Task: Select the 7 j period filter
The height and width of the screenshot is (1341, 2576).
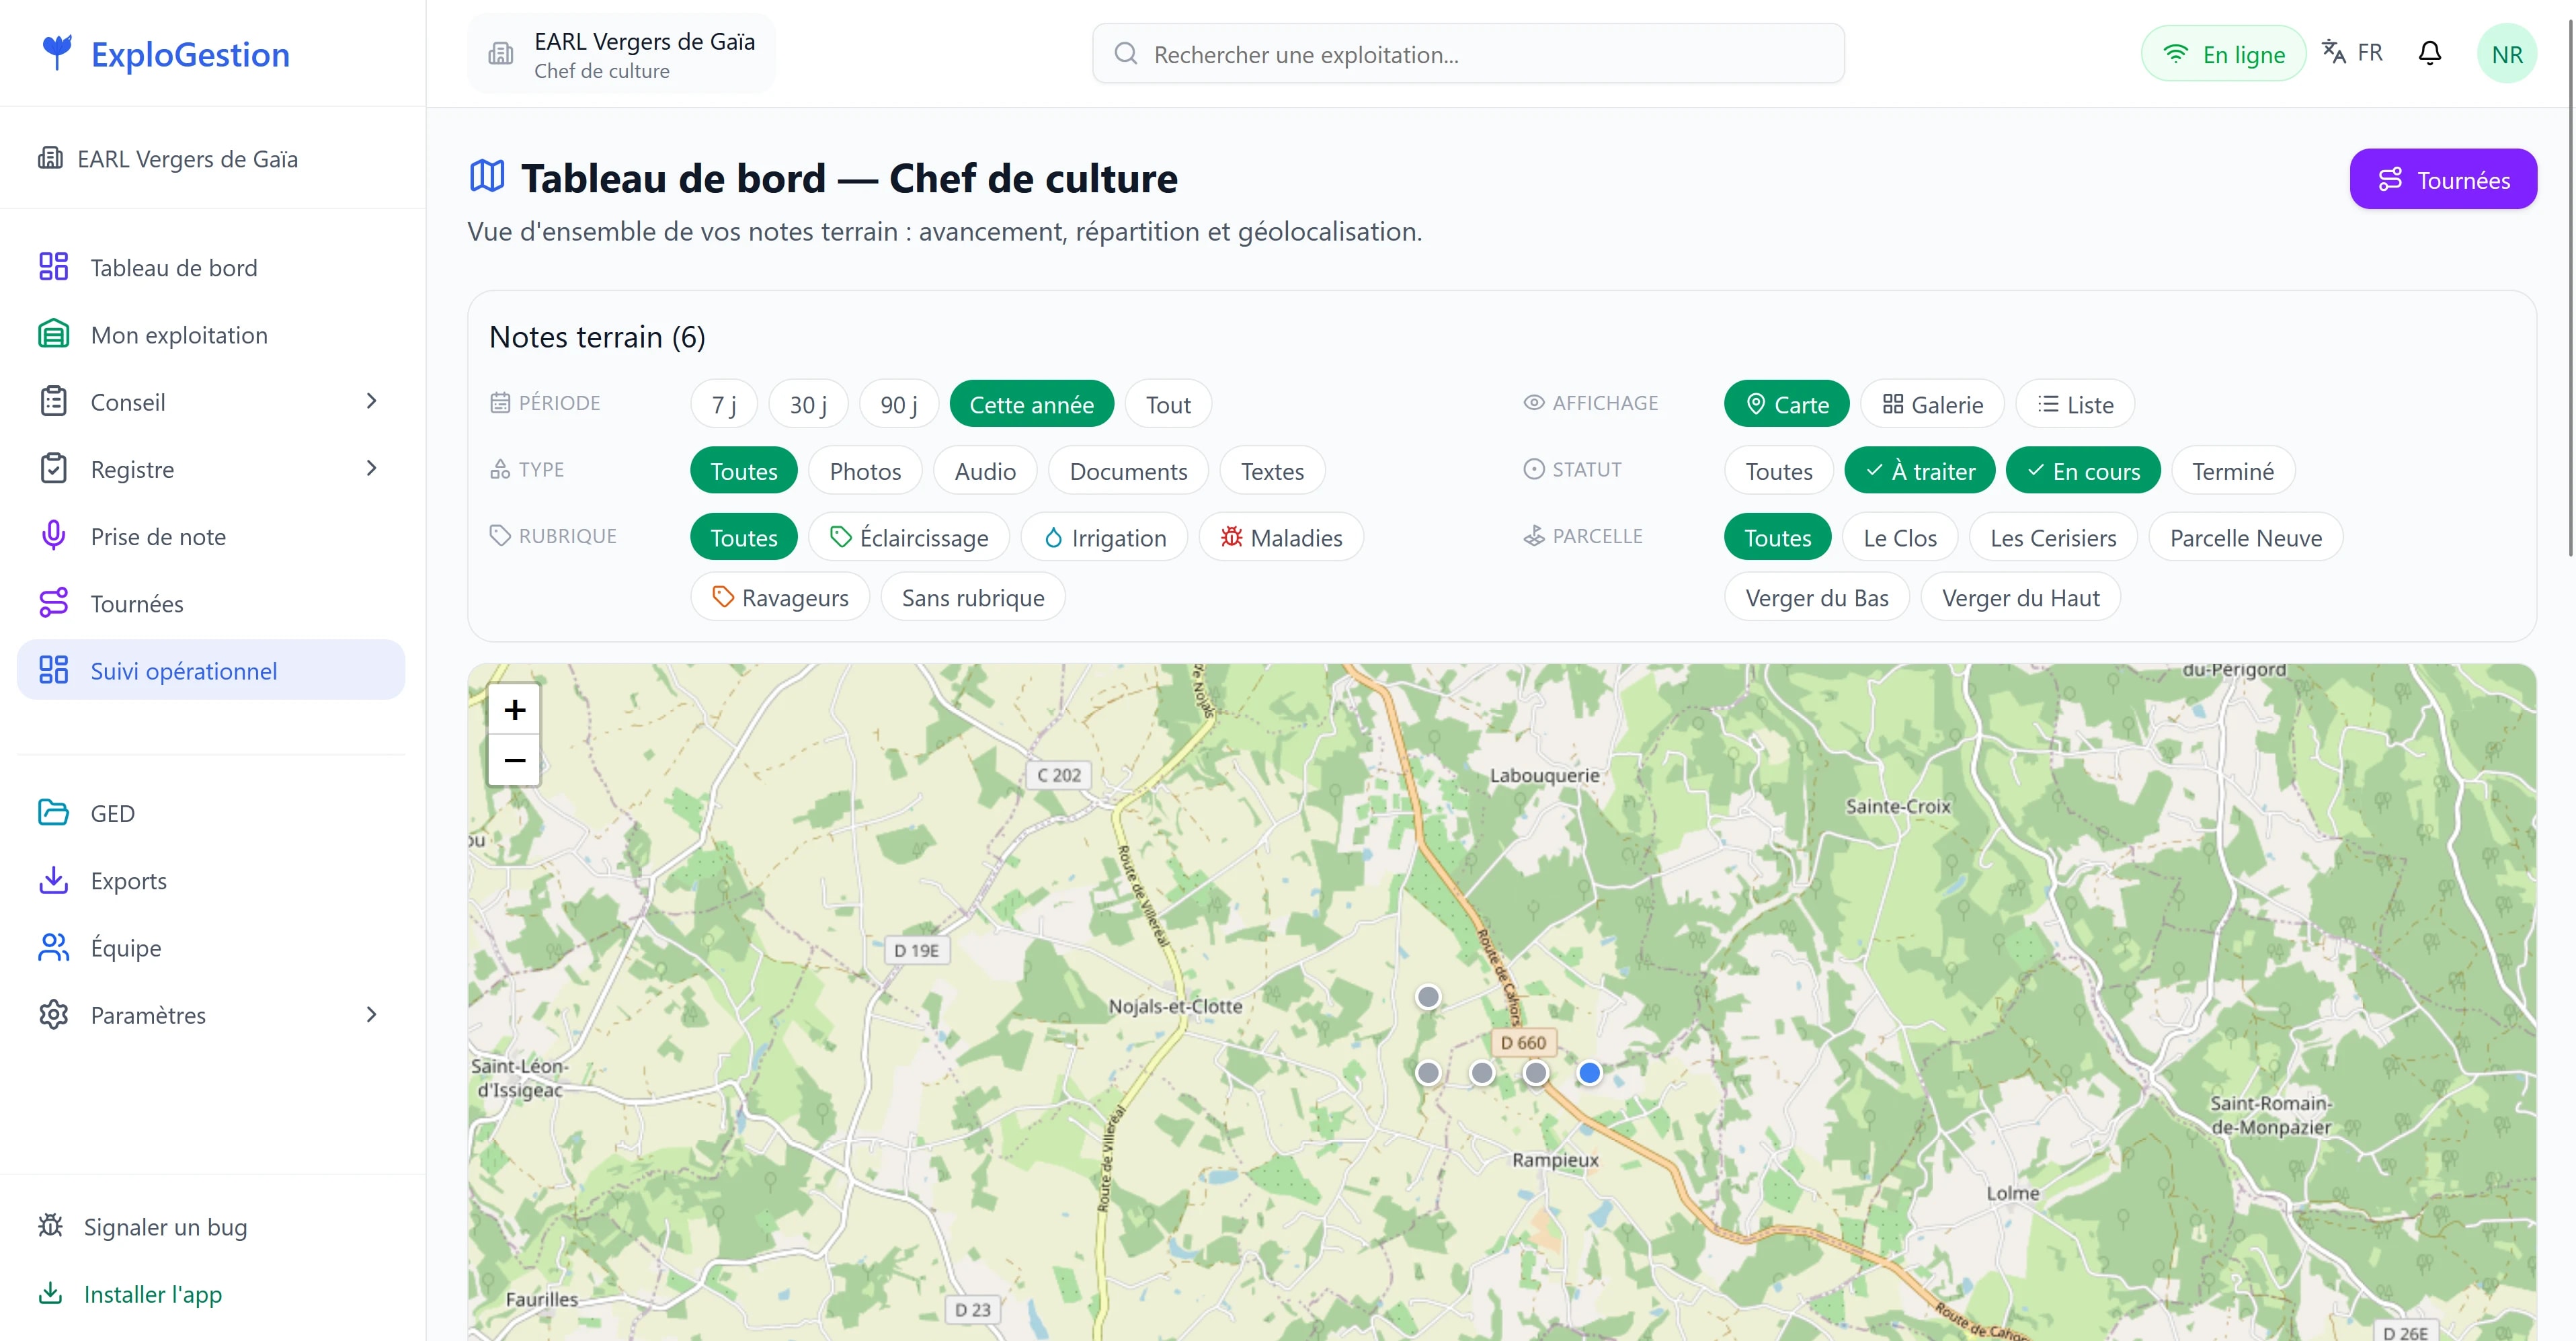Action: (724, 404)
